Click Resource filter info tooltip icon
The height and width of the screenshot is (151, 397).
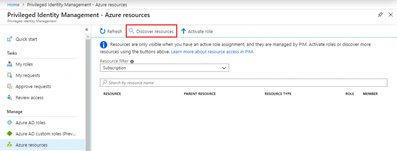[x=132, y=62]
